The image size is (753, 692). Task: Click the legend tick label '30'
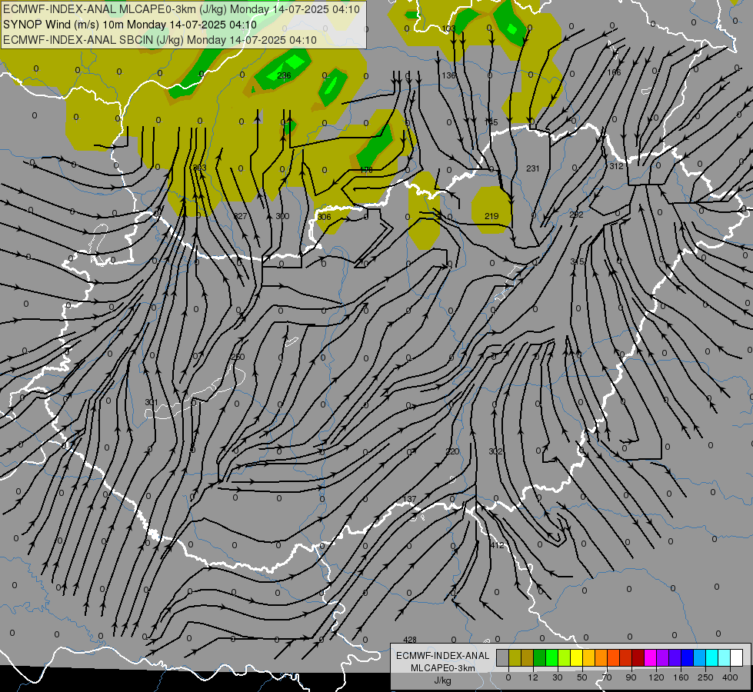point(558,677)
